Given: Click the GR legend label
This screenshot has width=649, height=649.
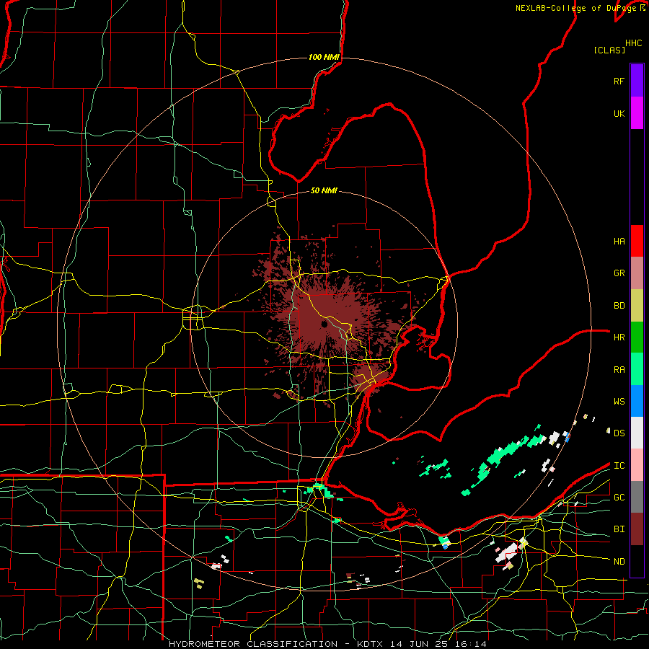Looking at the screenshot, I should (619, 273).
